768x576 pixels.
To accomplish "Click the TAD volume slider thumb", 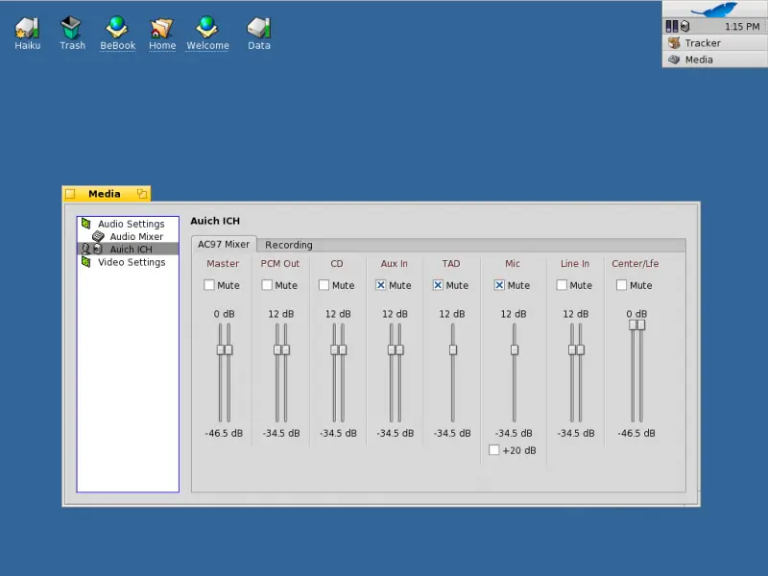I will (x=453, y=349).
